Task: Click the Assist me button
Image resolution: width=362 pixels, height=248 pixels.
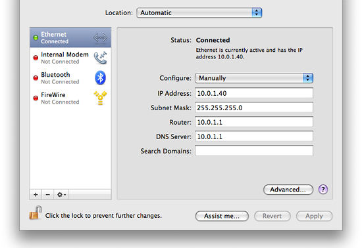Action: coord(222,216)
